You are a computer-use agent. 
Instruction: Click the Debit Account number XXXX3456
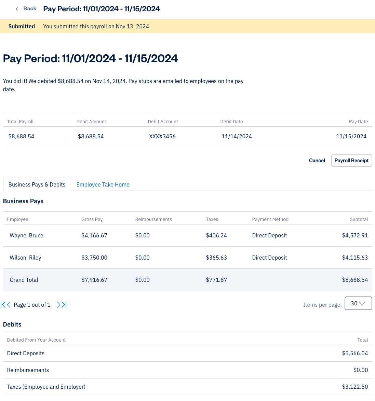click(162, 136)
